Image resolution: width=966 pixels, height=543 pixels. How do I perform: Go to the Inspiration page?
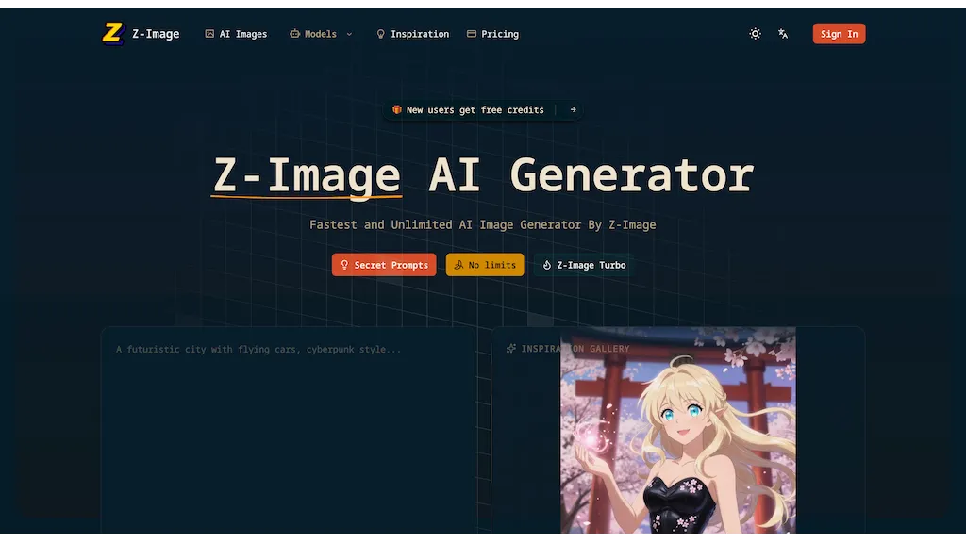pyautogui.click(x=413, y=34)
